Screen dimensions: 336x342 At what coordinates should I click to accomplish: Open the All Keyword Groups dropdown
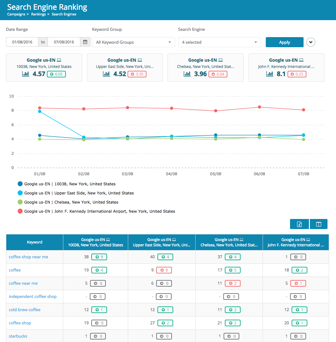point(133,42)
